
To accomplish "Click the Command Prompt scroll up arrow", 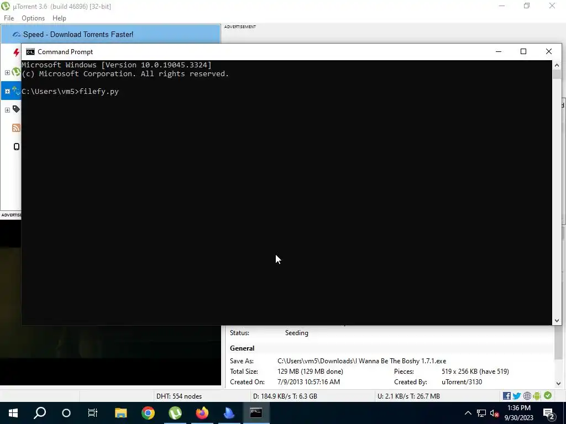I will (x=557, y=65).
